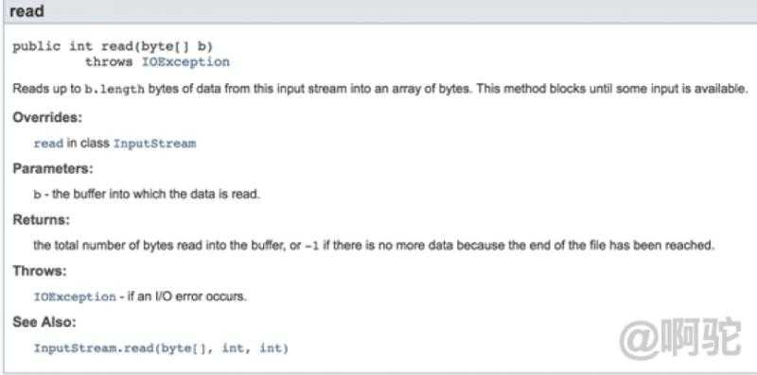Click the 'throws' keyword in the signature

(x=109, y=62)
